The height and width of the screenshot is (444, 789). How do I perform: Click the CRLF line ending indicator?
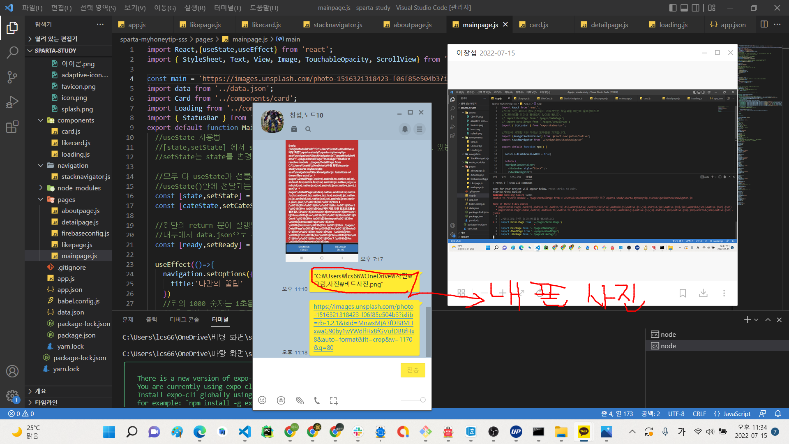coord(699,414)
